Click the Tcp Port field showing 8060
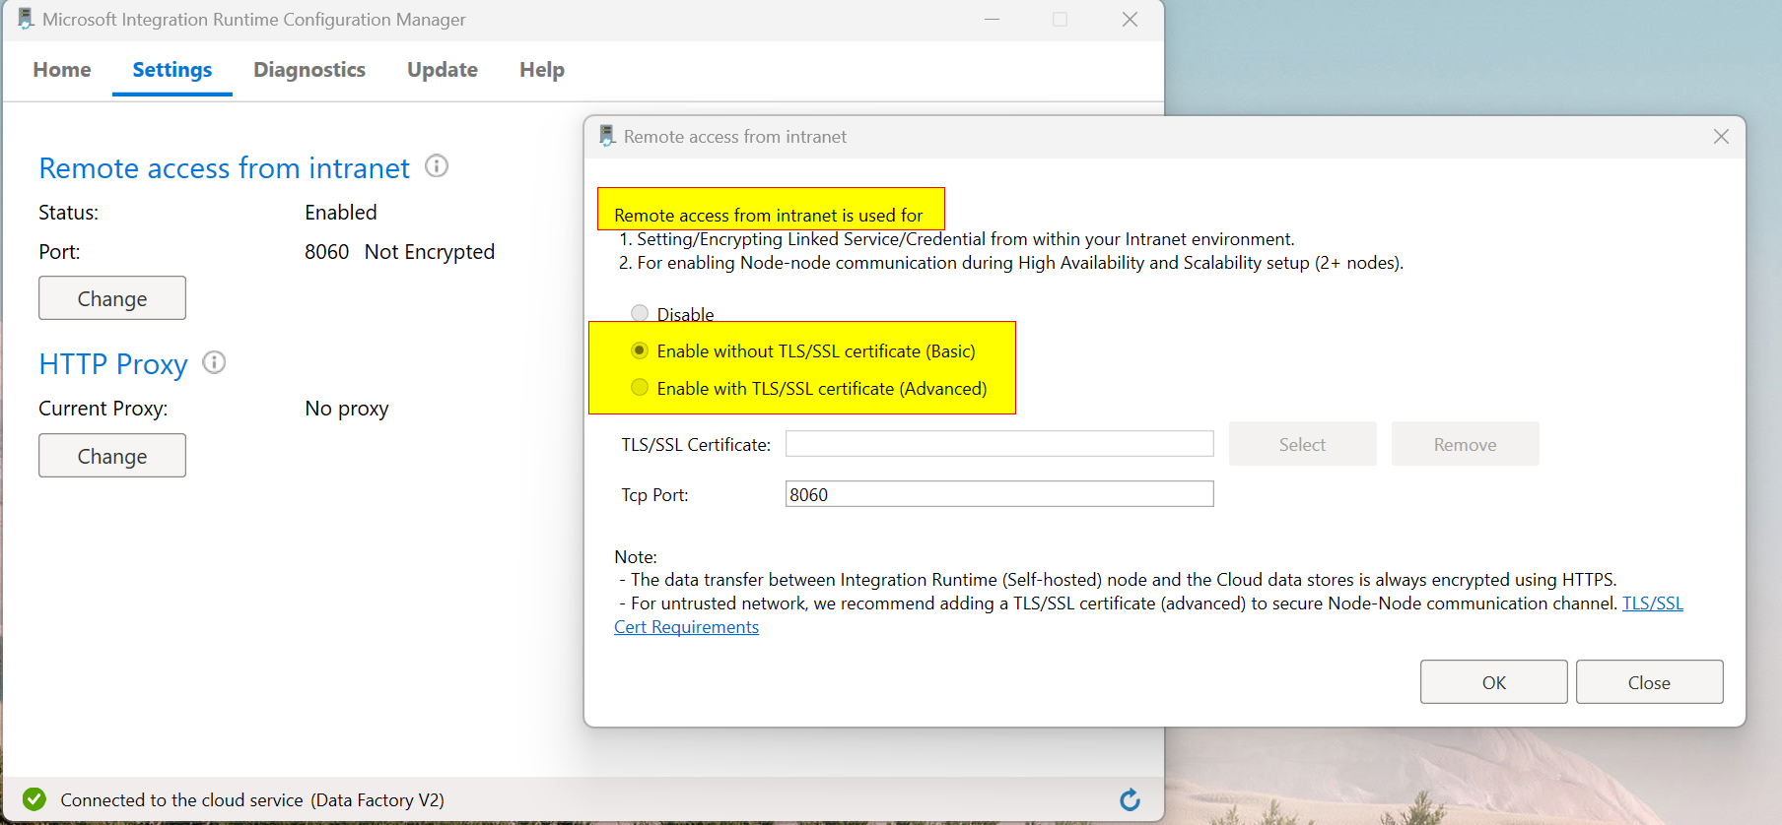 [999, 494]
